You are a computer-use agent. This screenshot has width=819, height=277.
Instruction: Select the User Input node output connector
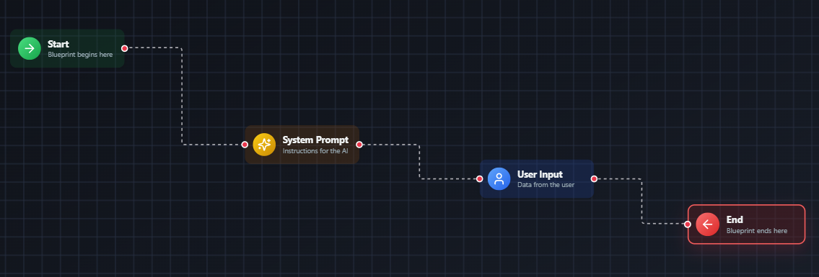pos(594,179)
